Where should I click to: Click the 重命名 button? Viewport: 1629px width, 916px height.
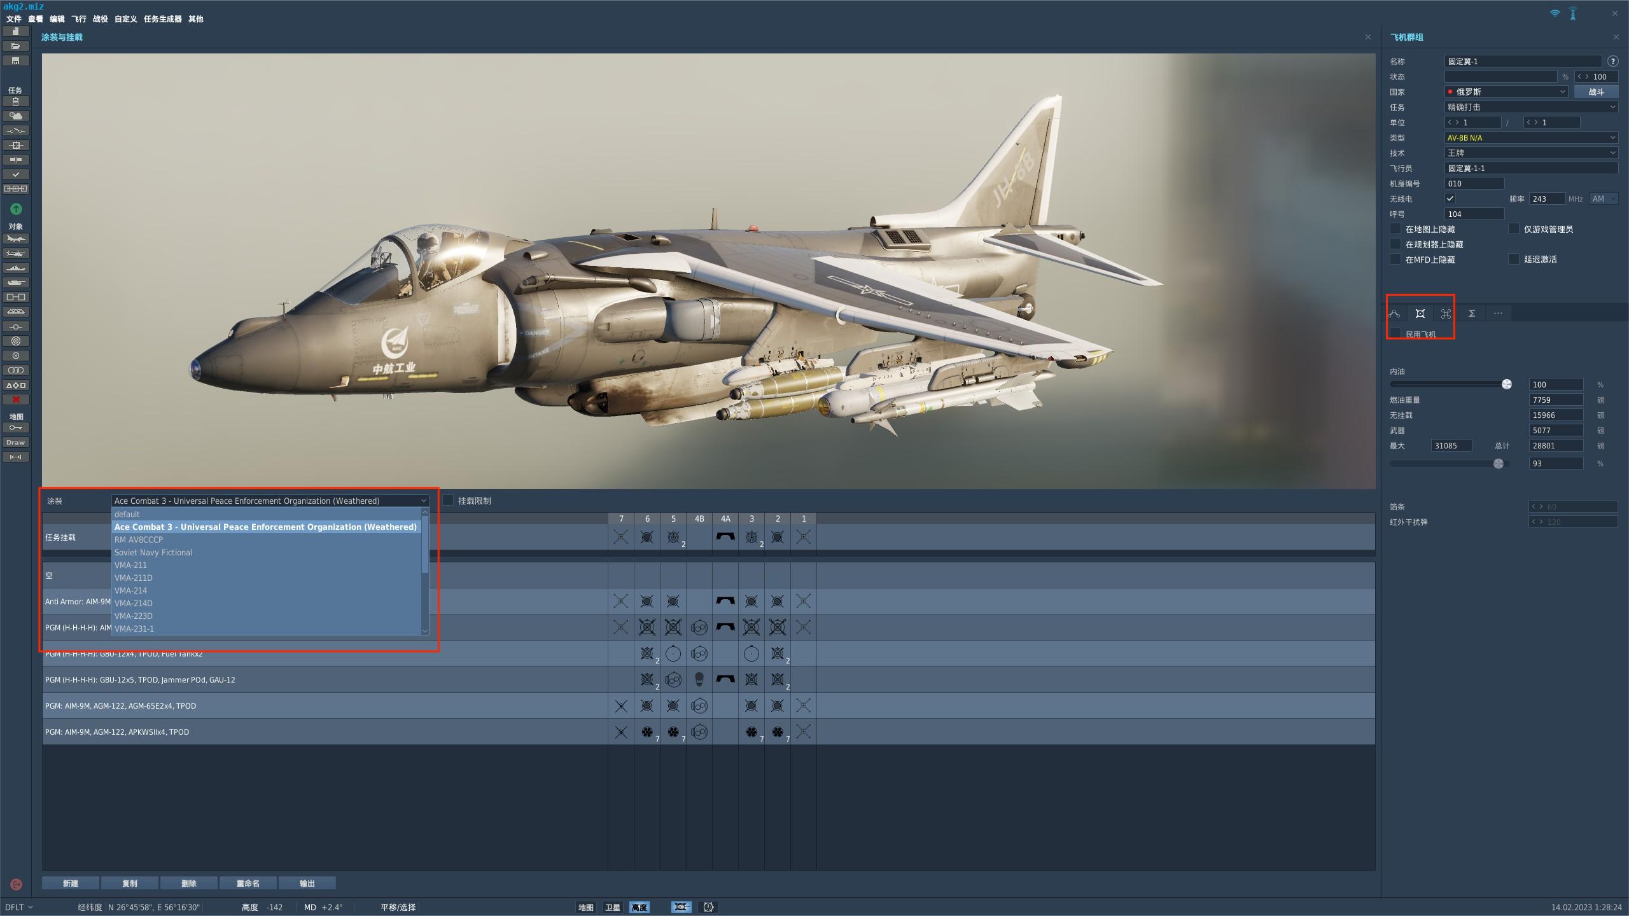point(248,883)
